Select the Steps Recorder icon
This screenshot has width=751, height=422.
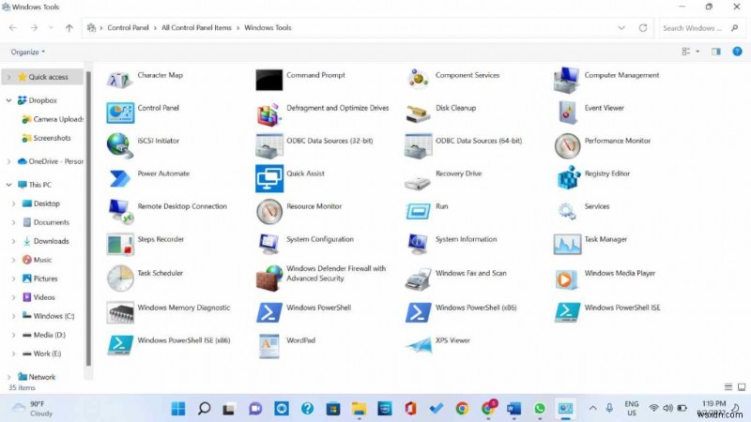120,245
